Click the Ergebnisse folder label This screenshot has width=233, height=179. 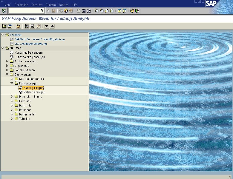pyautogui.click(x=22, y=66)
